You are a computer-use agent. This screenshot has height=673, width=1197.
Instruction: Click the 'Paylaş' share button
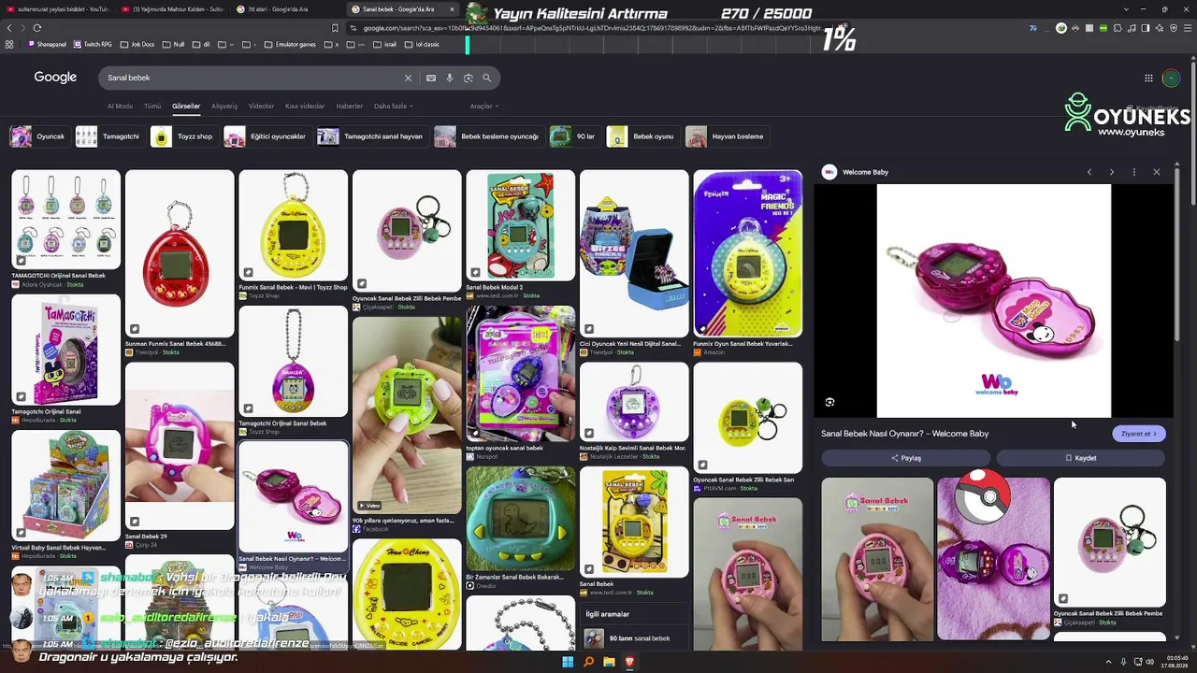point(905,458)
